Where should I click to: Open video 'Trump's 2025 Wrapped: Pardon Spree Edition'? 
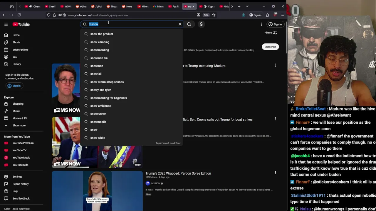(x=178, y=173)
